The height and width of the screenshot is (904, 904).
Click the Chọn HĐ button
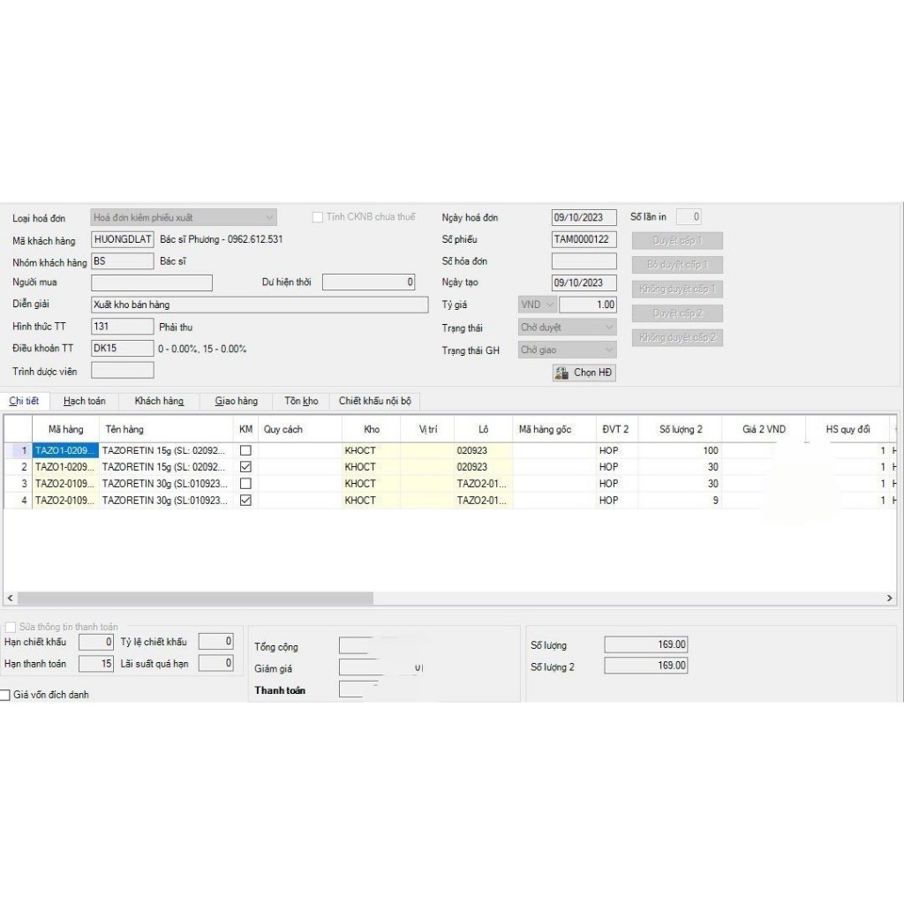[x=584, y=373]
